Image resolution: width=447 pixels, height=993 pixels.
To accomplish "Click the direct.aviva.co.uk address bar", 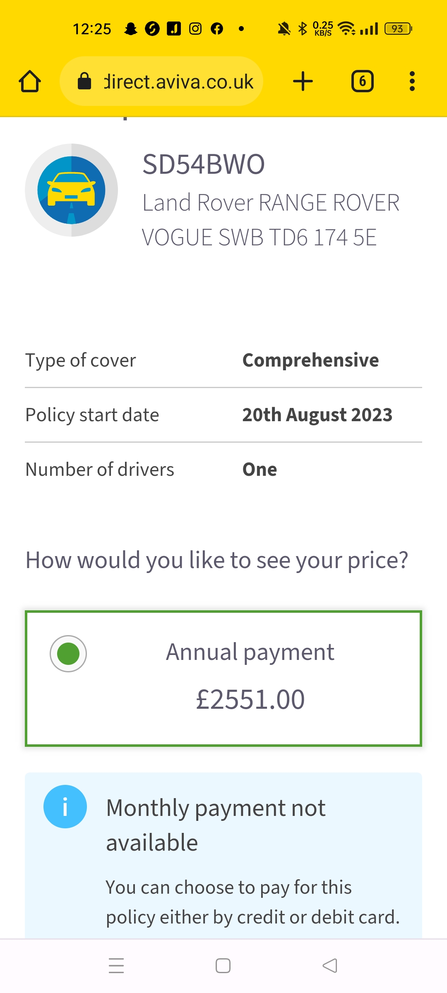I will (161, 81).
